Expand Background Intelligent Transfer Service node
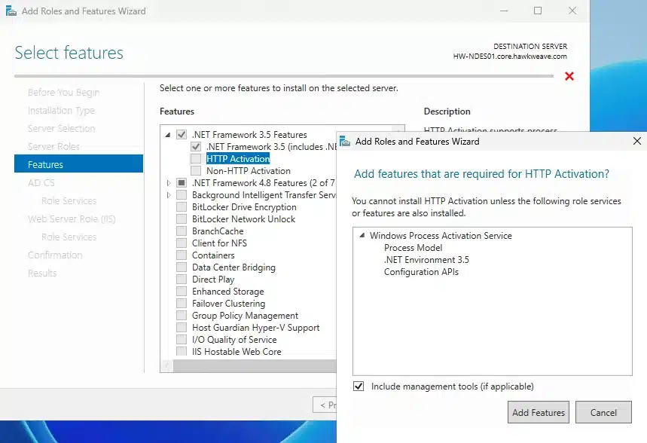 pyautogui.click(x=167, y=195)
